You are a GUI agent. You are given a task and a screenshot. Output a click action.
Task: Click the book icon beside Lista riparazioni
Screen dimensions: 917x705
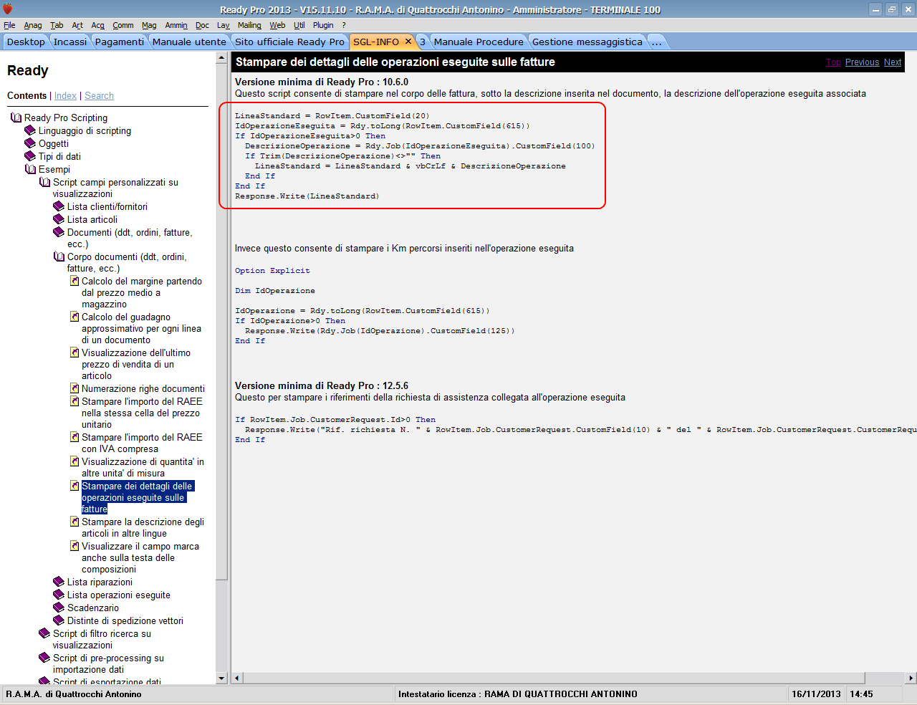[x=59, y=582]
